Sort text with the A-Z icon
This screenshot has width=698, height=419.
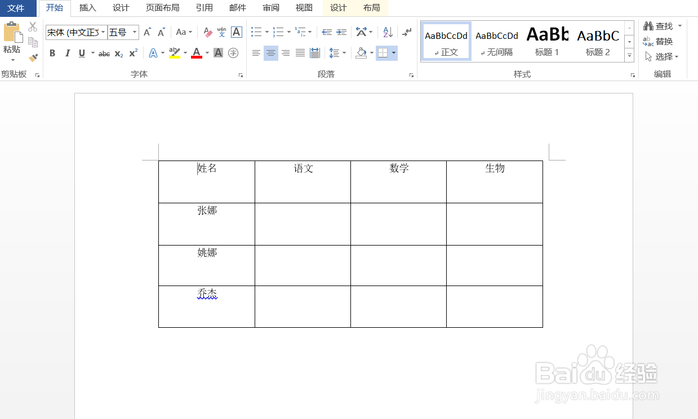[388, 32]
